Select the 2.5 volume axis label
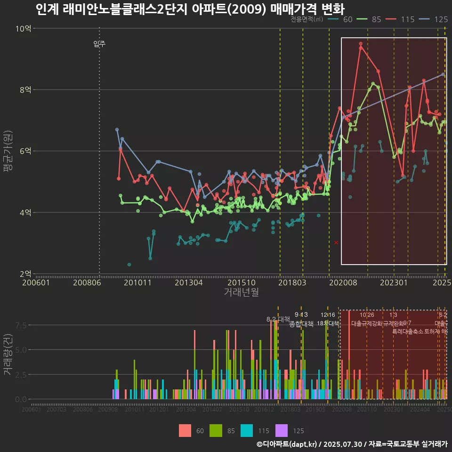 pyautogui.click(x=21, y=375)
